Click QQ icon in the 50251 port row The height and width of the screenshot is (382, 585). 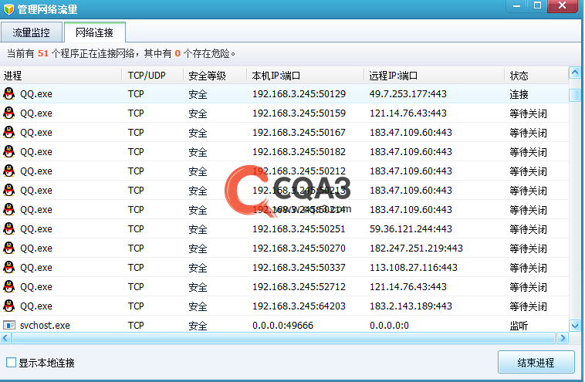(x=9, y=228)
